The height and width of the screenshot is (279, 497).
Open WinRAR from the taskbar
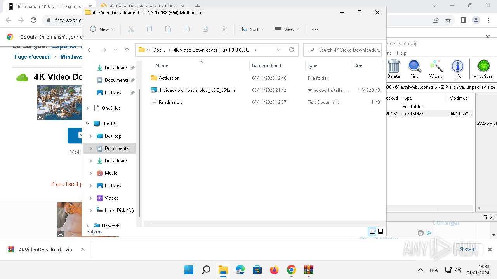tap(309, 270)
